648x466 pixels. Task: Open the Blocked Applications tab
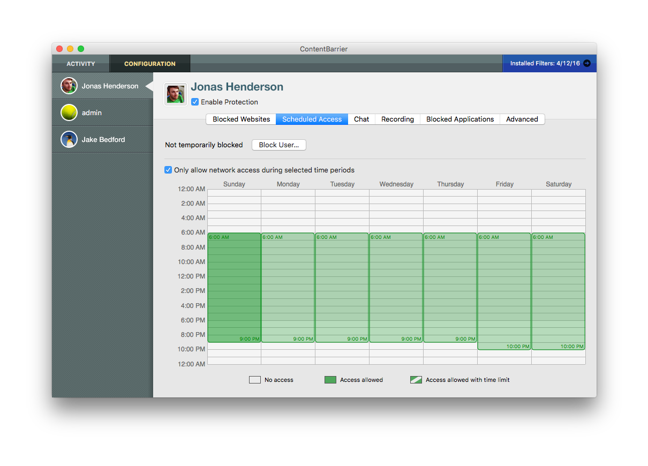pyautogui.click(x=460, y=119)
